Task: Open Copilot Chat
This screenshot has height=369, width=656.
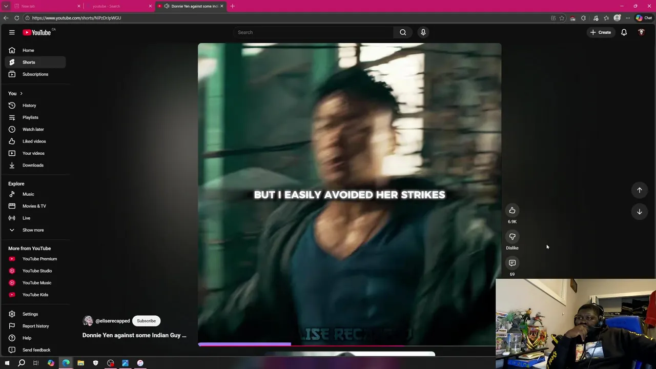Action: click(x=644, y=18)
